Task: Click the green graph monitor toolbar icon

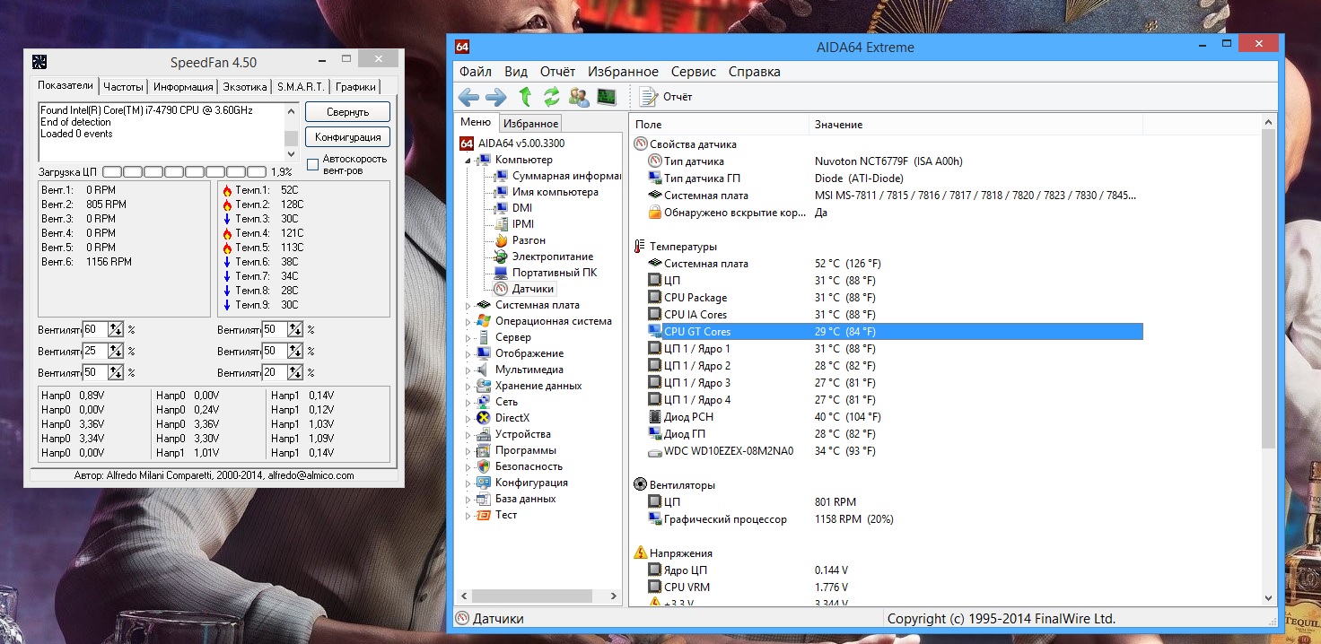Action: tap(607, 97)
